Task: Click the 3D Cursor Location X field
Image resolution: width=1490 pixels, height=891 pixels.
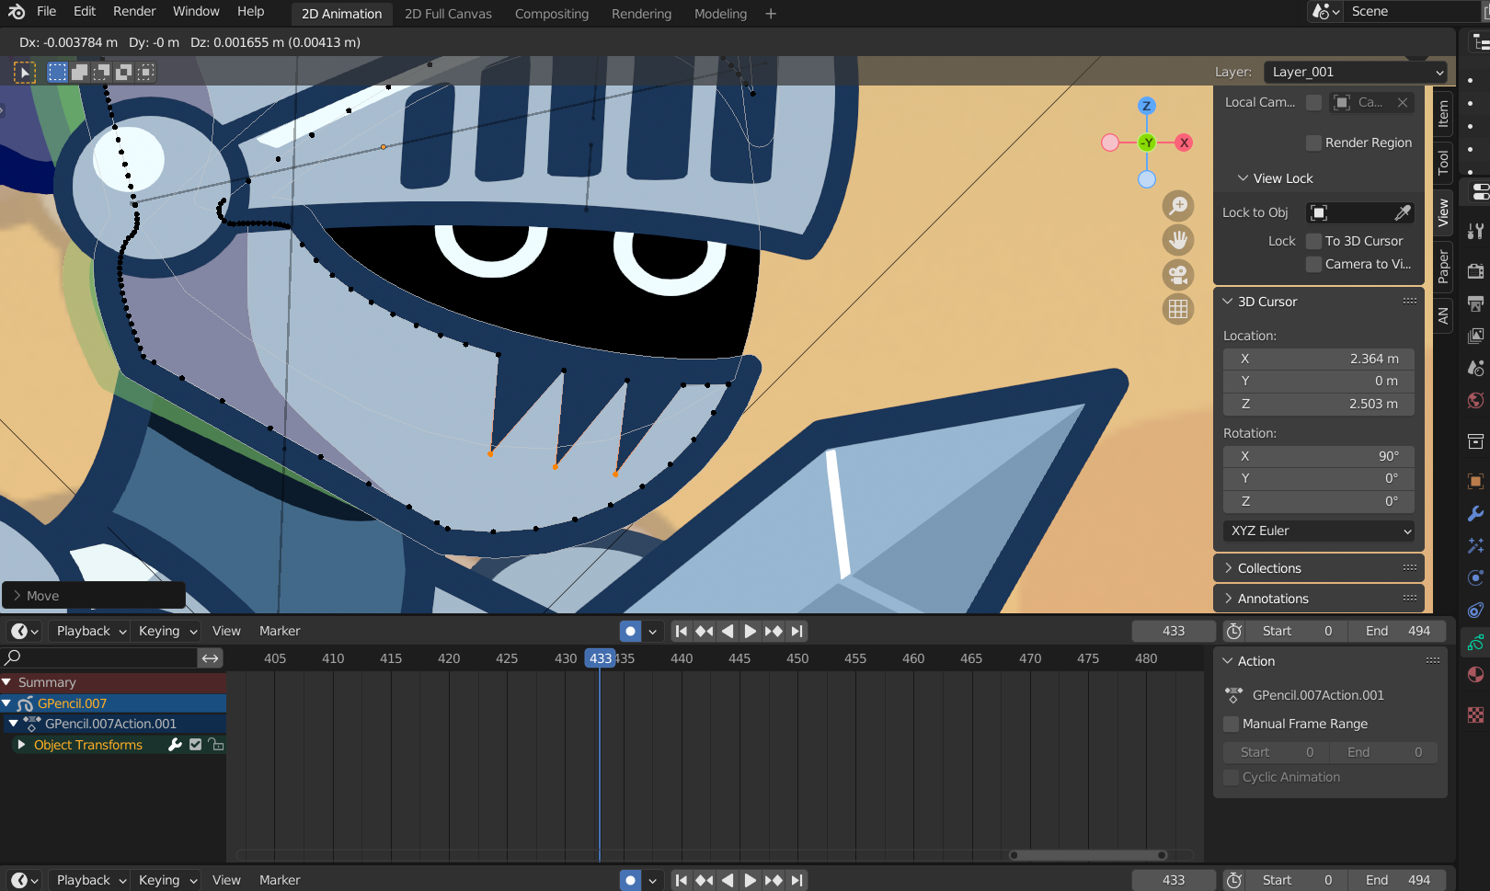Action: (1319, 359)
